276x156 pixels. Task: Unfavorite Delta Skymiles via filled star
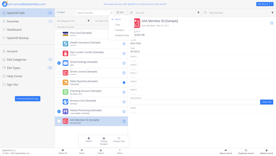tap(124, 83)
